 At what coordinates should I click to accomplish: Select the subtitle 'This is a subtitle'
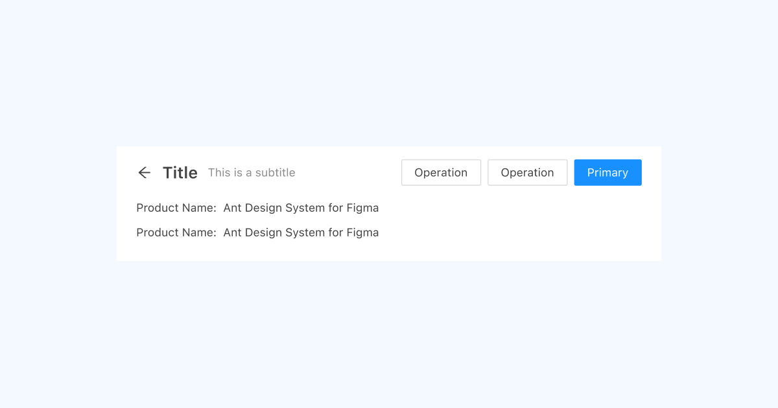252,172
